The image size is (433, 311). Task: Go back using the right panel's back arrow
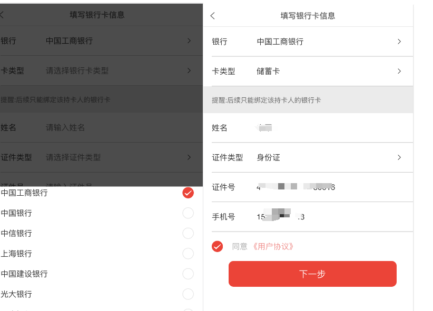[213, 16]
